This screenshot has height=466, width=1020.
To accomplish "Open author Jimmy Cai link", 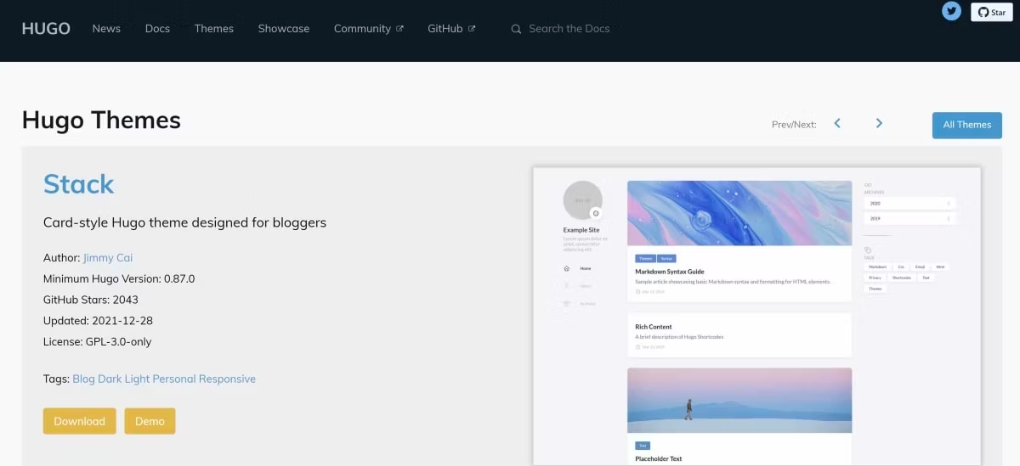I will [x=108, y=257].
